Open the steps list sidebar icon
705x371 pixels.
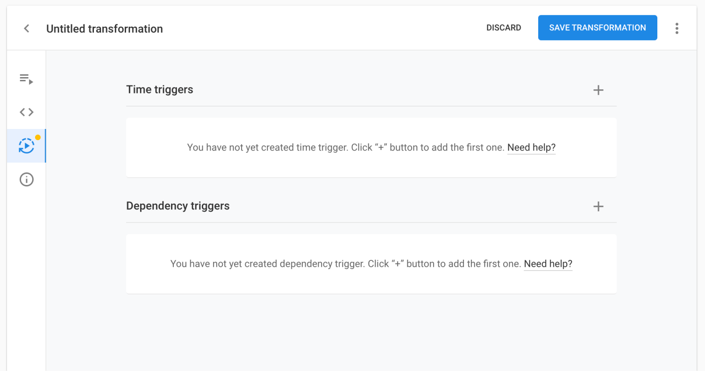tap(27, 79)
